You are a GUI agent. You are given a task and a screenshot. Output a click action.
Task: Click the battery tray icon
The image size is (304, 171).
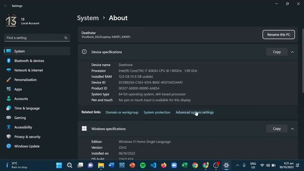click(x=274, y=165)
